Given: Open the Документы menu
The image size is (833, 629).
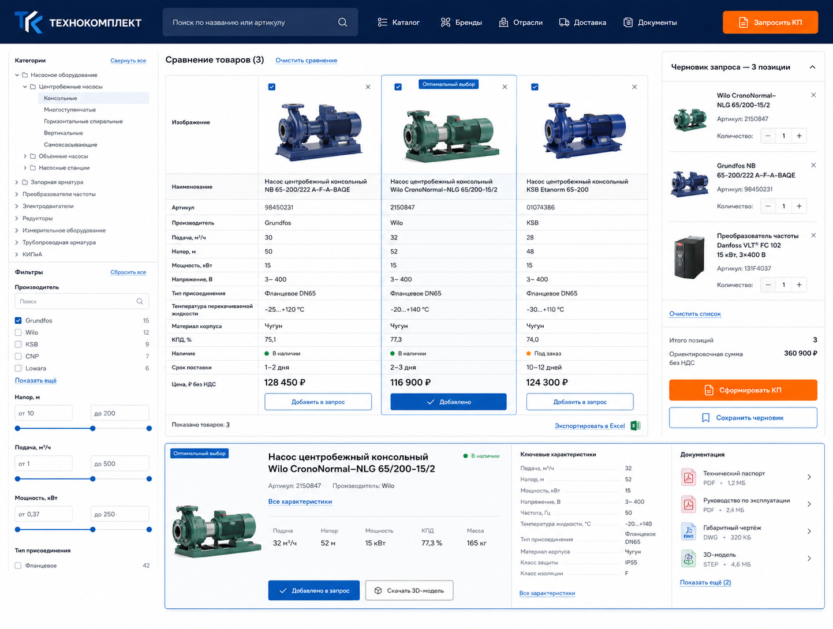Looking at the screenshot, I should coord(650,23).
